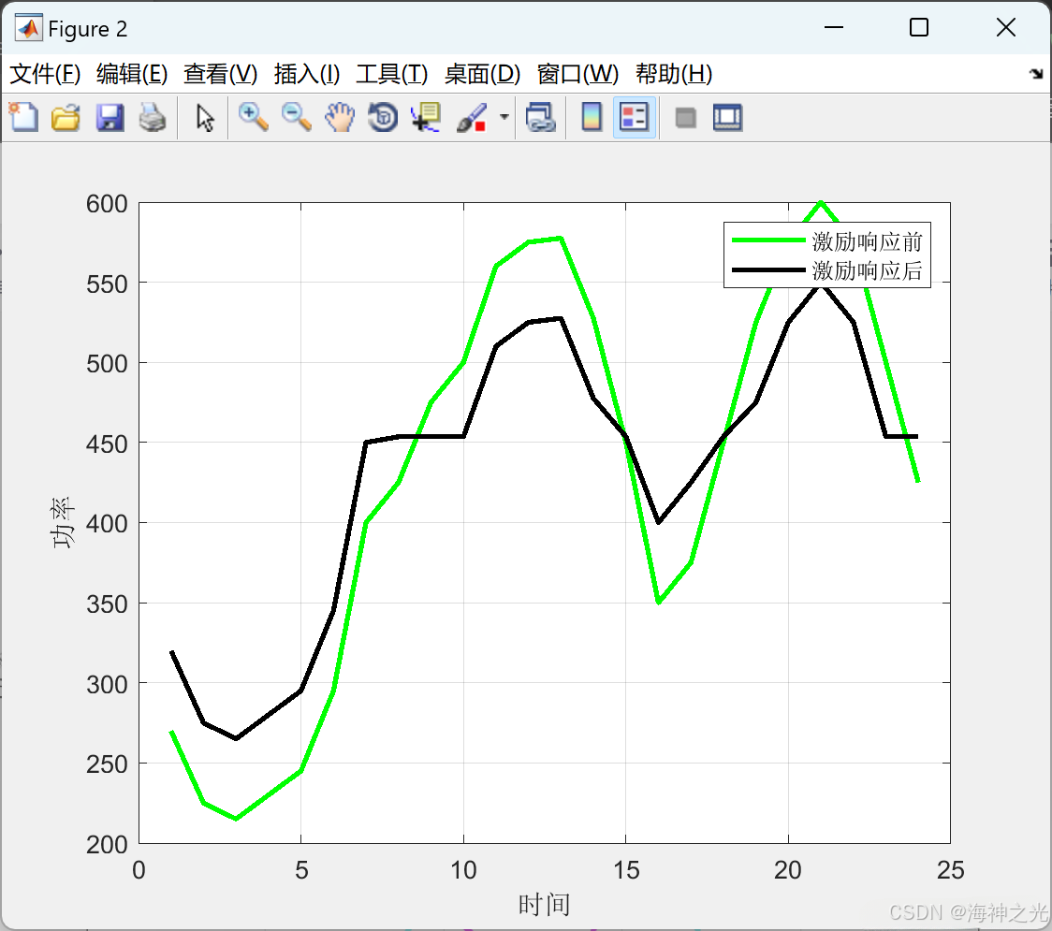Select the Brush/Select Data tool
The image size is (1052, 931).
coord(472,117)
